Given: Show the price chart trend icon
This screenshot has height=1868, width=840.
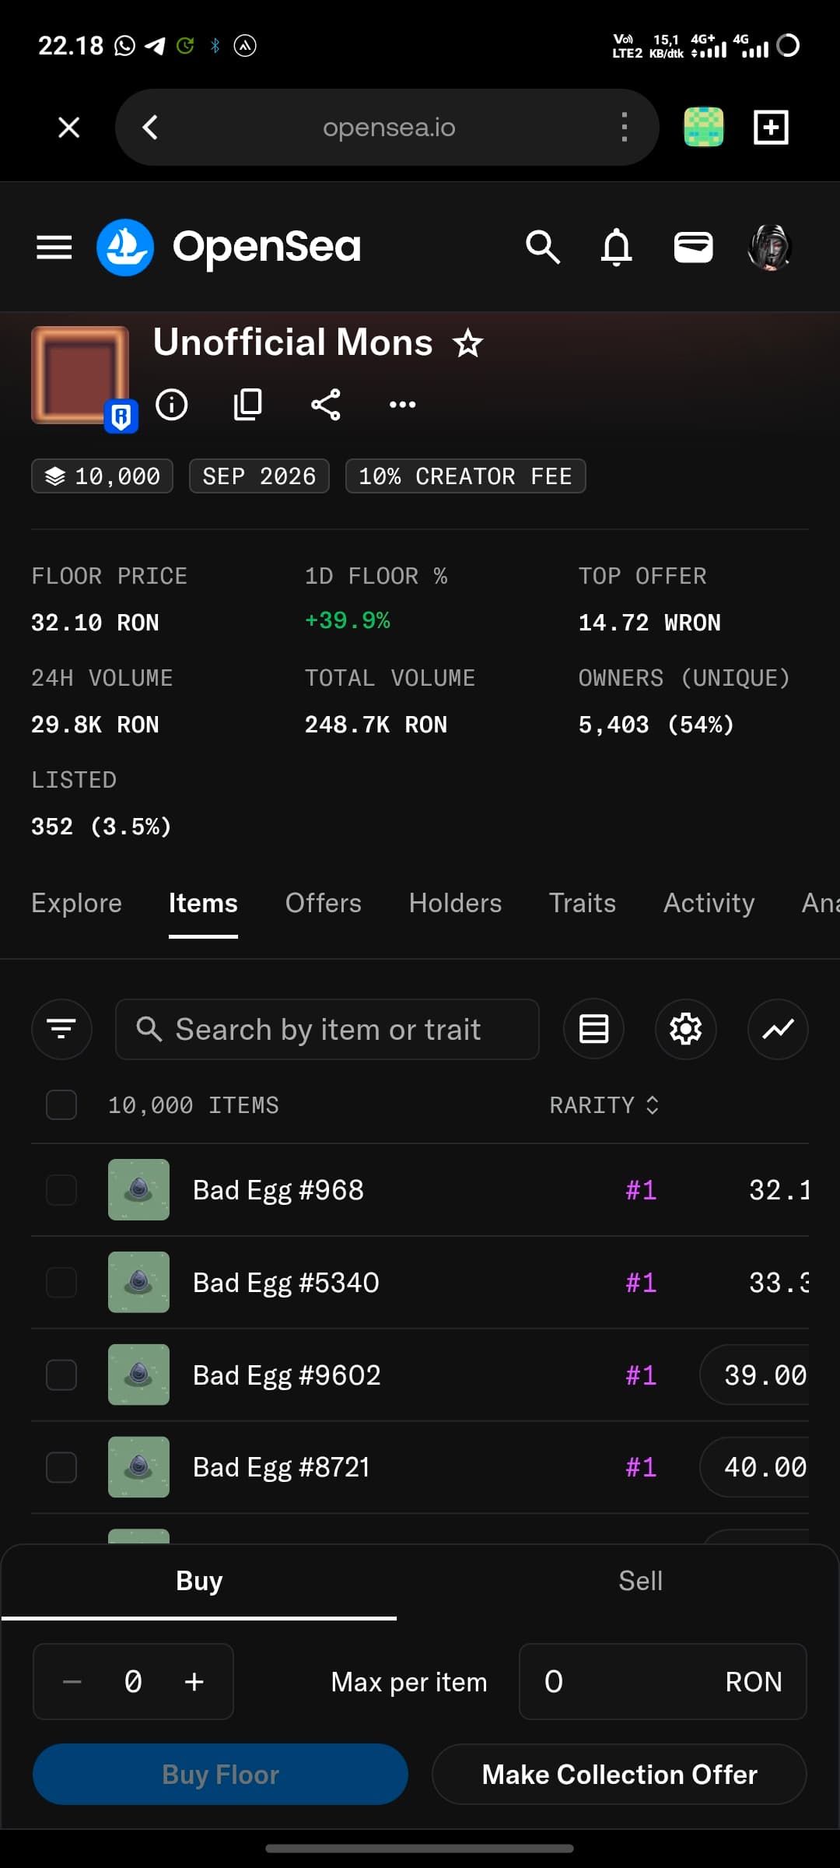Looking at the screenshot, I should (x=778, y=1029).
